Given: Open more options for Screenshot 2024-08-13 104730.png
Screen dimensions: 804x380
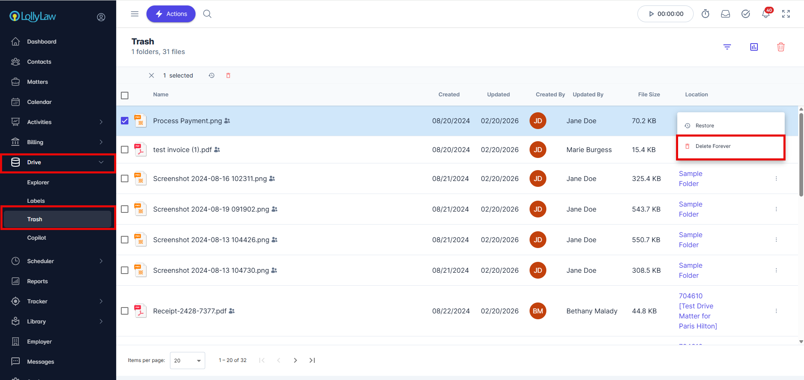Looking at the screenshot, I should click(776, 270).
